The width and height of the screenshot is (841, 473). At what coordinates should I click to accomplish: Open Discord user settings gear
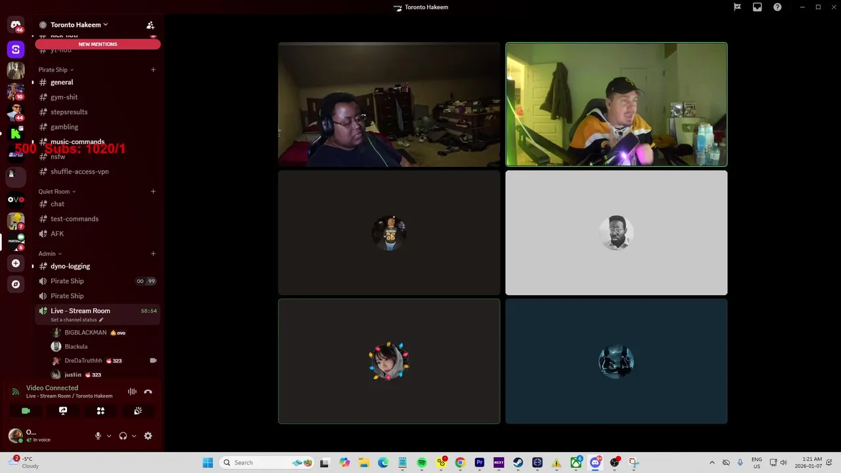pos(148,436)
